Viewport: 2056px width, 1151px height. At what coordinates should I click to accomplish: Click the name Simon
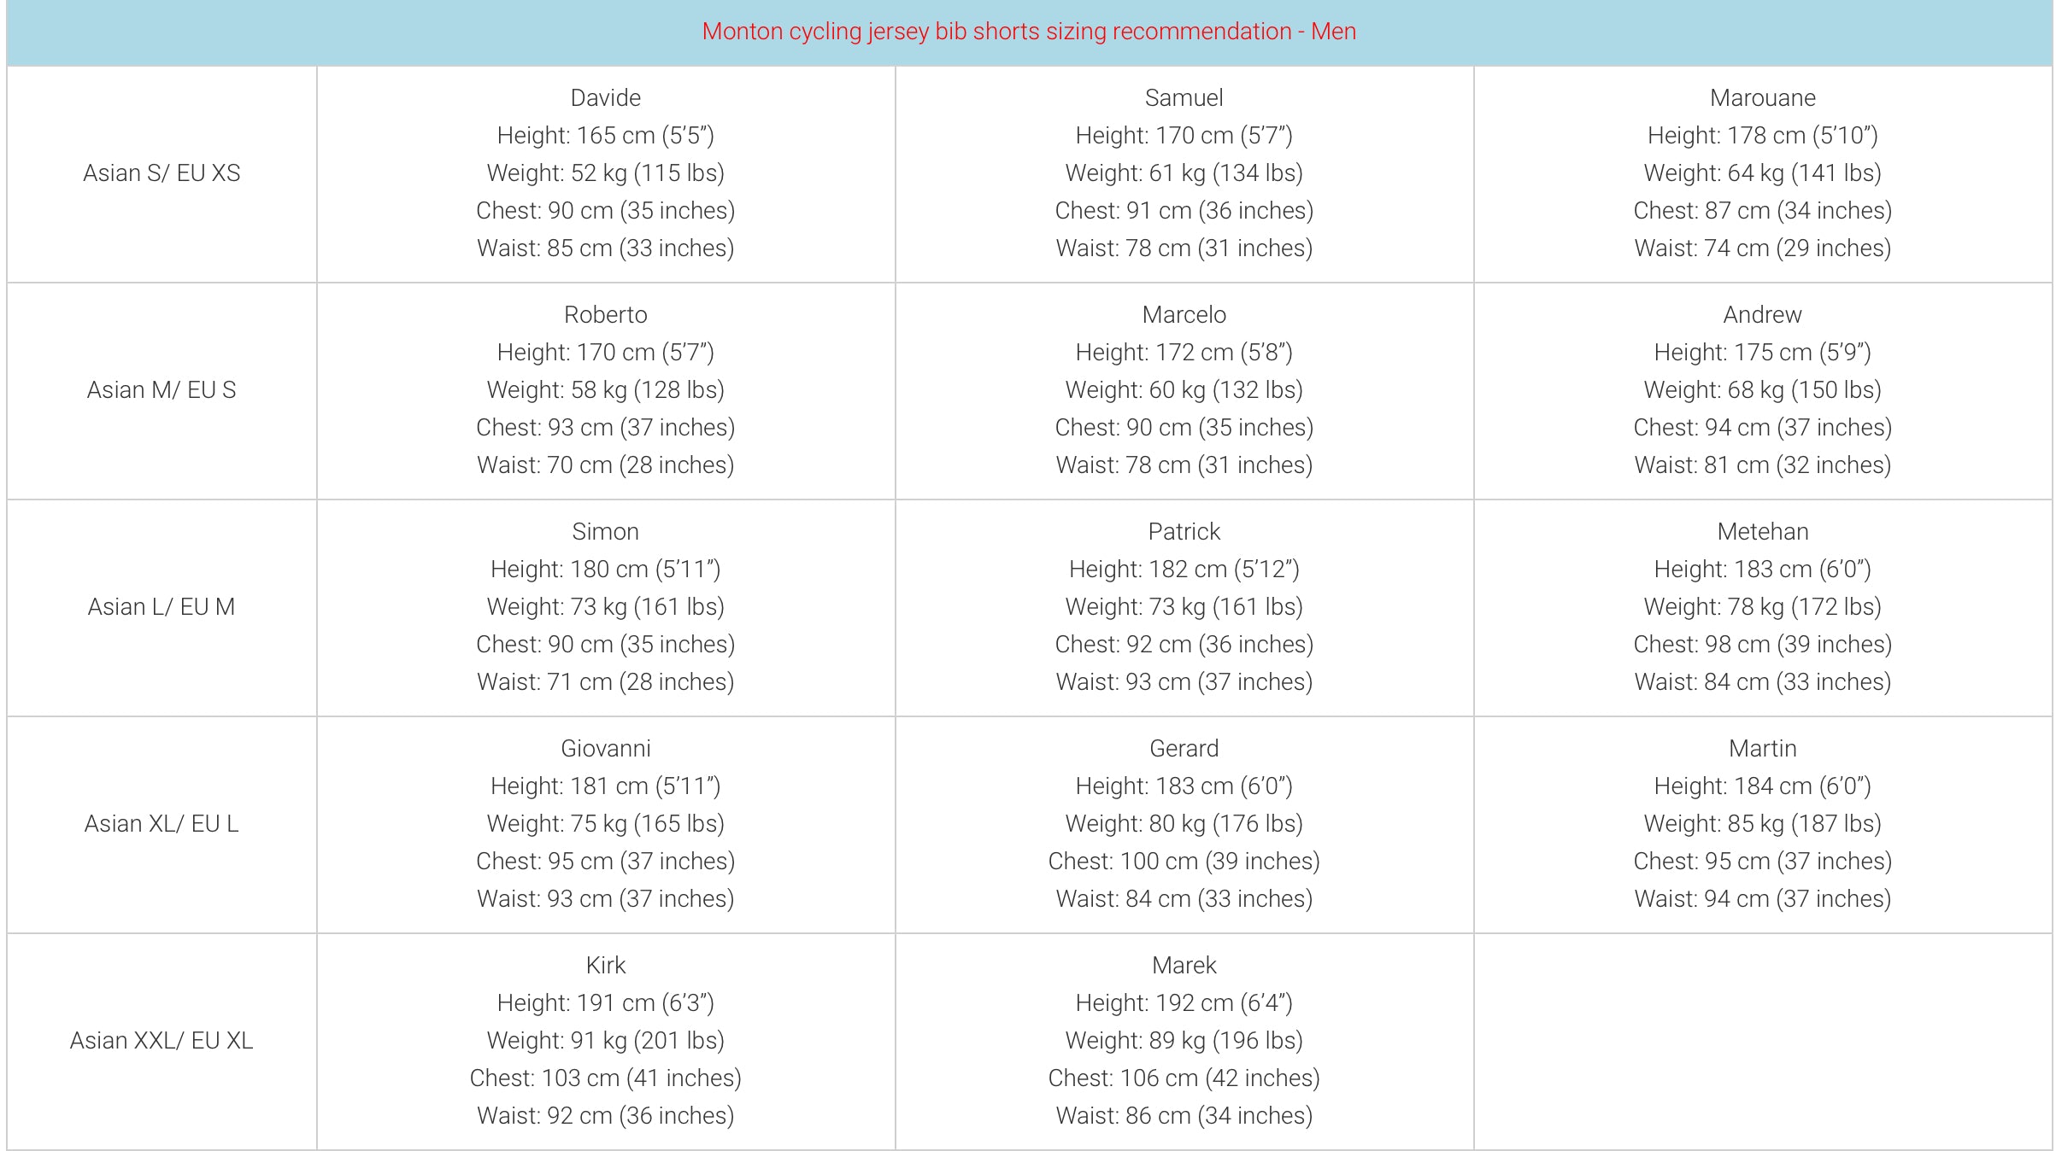point(605,532)
